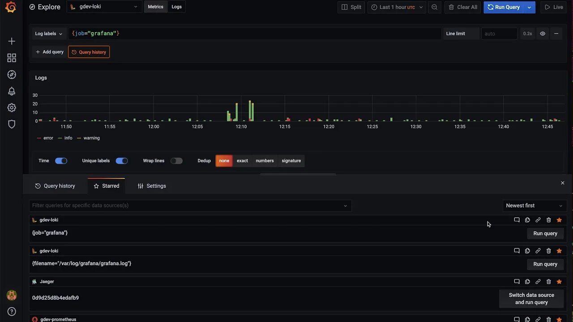Switch to the Starred tab
The width and height of the screenshot is (573, 322).
pyautogui.click(x=107, y=186)
